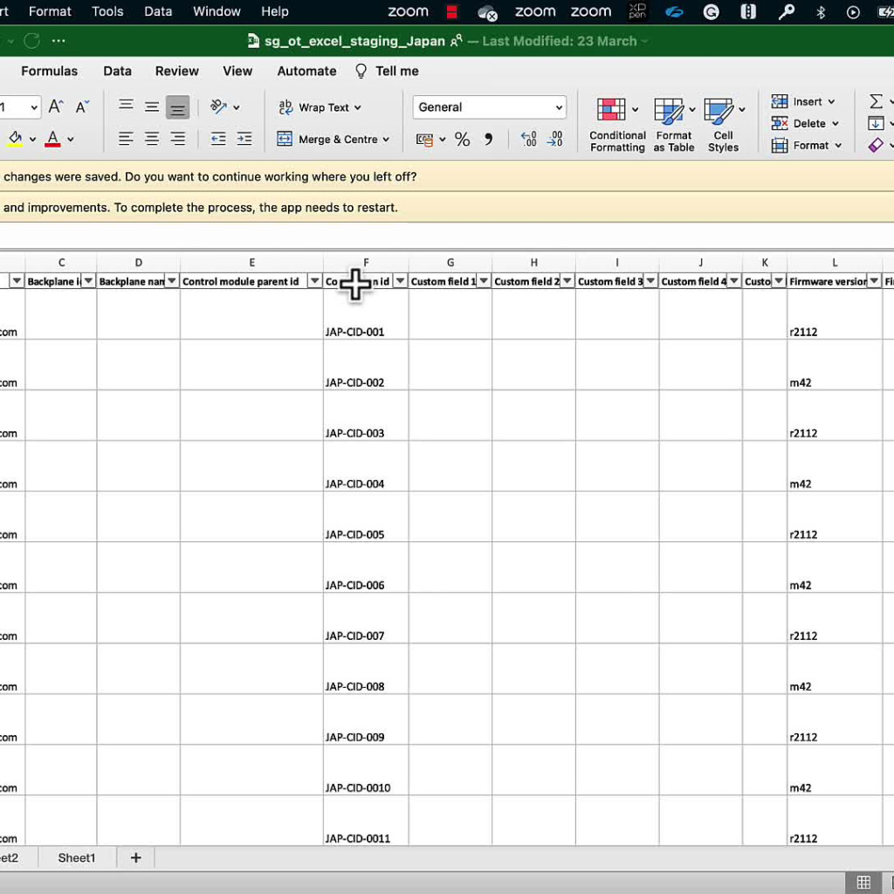Align cell text right
The image size is (894, 894).
pyautogui.click(x=178, y=139)
